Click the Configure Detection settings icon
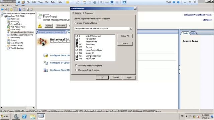The image size is (214, 120). coord(45,55)
